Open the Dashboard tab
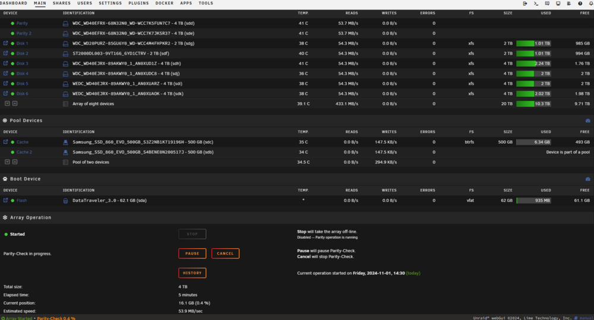The height and width of the screenshot is (320, 594). pos(14,3)
